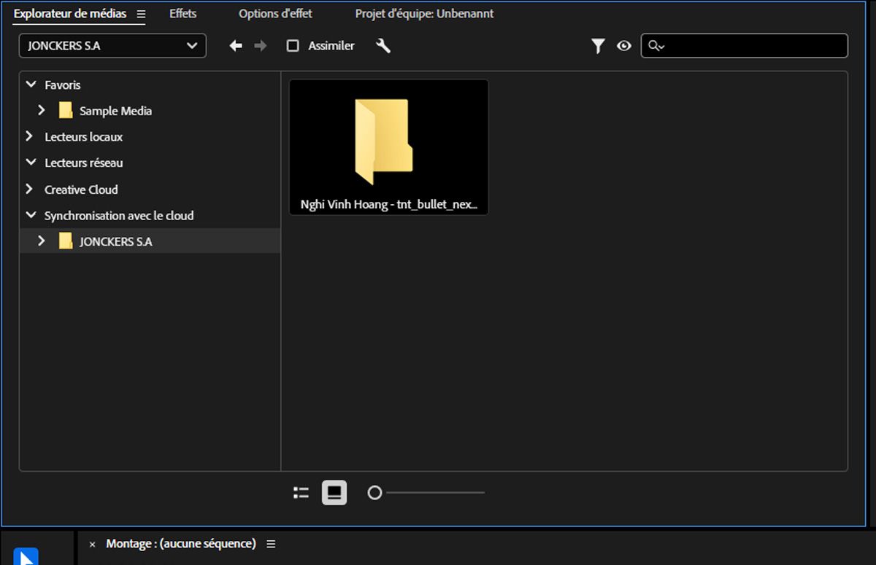Image resolution: width=876 pixels, height=565 pixels.
Task: Collapse the Favoris tree section
Action: click(31, 85)
